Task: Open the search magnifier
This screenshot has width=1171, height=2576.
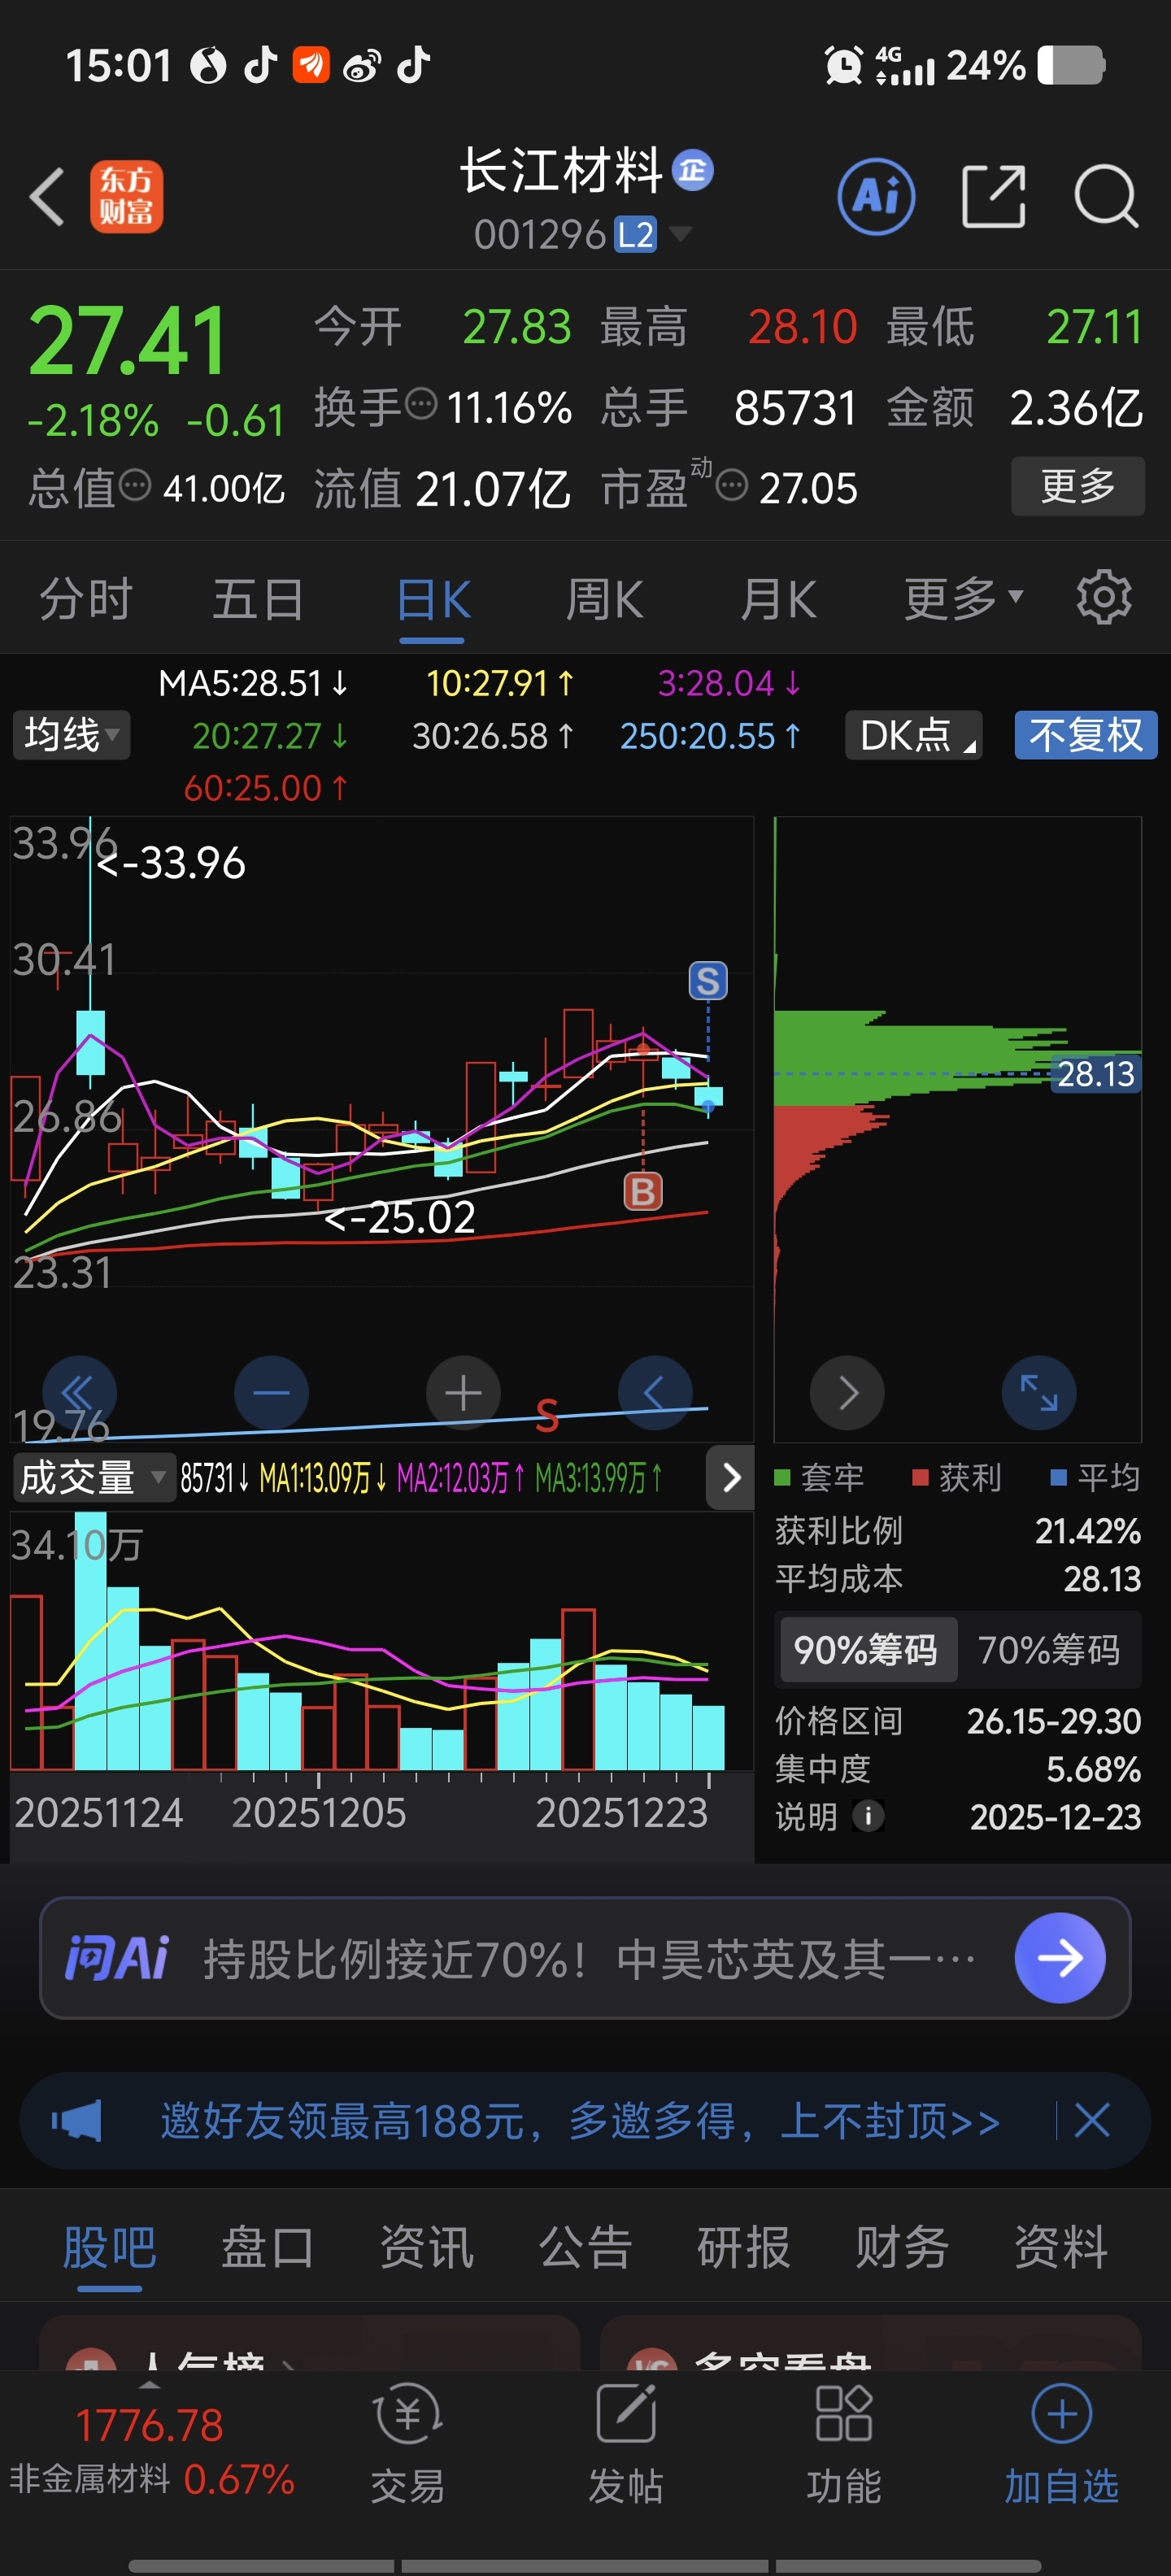Action: [1105, 196]
